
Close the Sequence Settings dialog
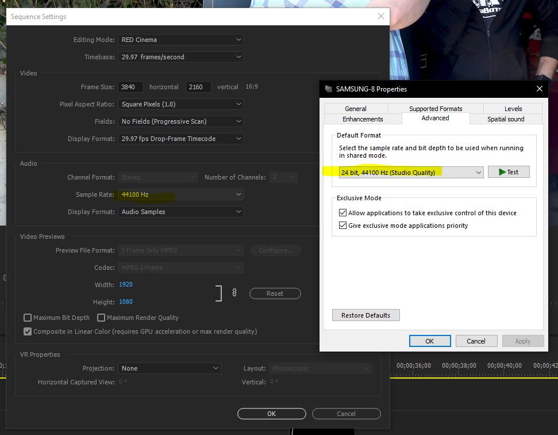click(x=381, y=16)
